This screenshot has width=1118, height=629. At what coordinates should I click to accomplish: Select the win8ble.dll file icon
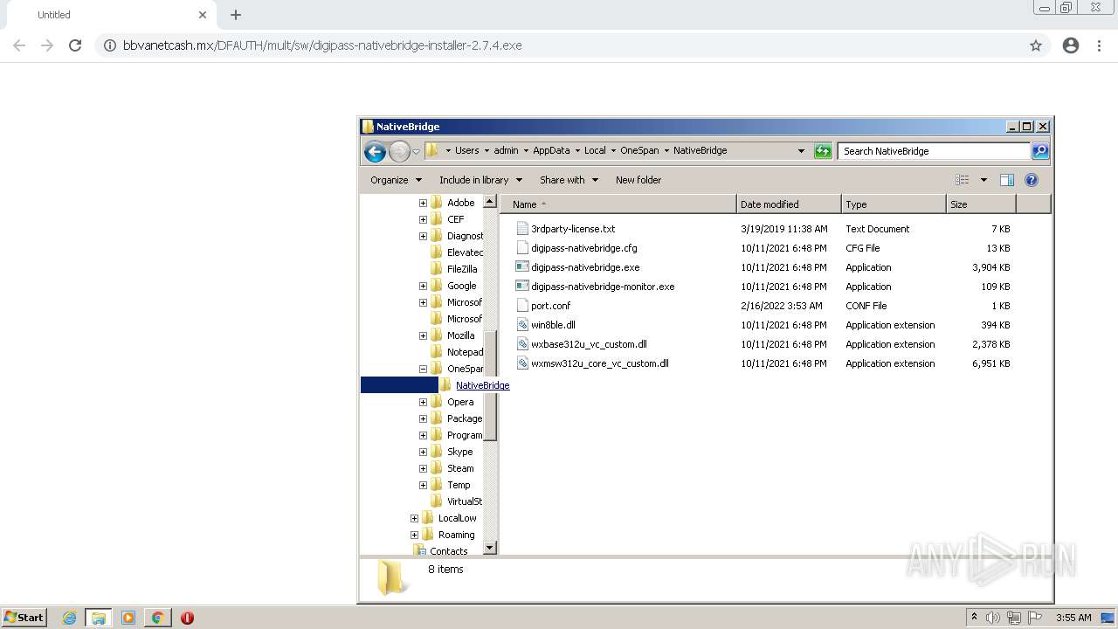coord(522,325)
